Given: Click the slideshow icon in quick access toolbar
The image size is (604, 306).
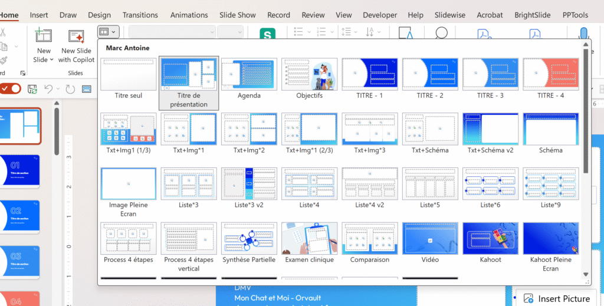Looking at the screenshot, I should pyautogui.click(x=86, y=89).
